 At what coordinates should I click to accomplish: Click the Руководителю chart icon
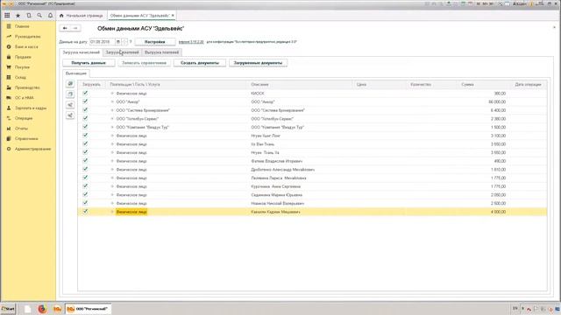coord(9,37)
